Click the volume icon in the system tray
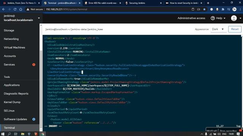The height and width of the screenshot is (136, 243). tap(219, 134)
